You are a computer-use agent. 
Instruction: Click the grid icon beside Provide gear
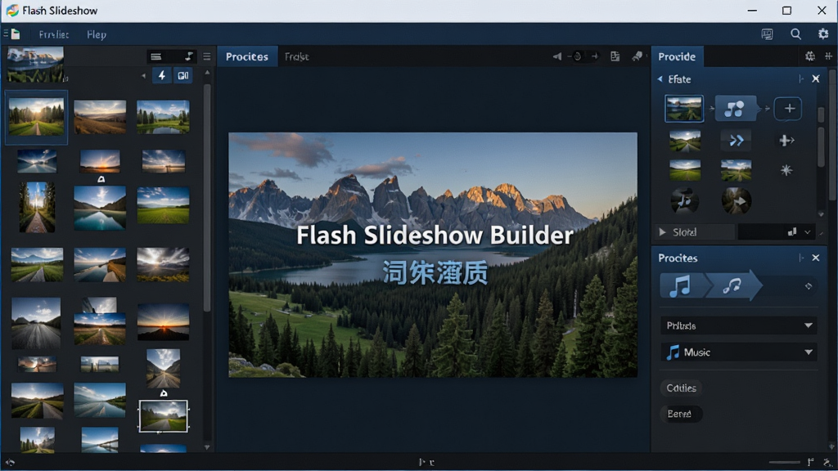828,56
